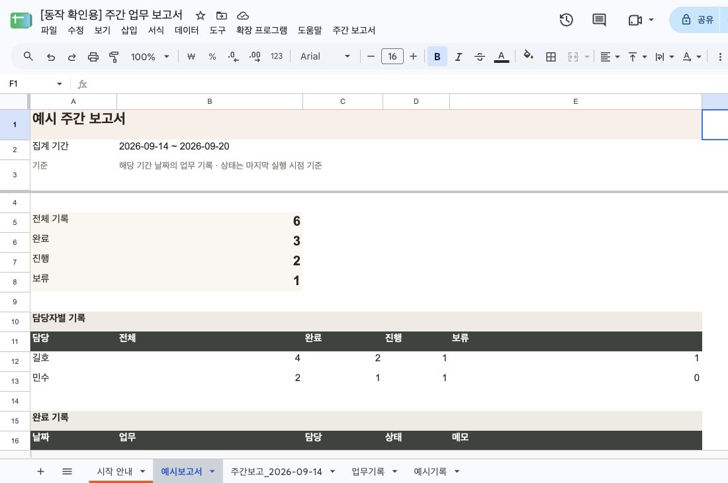The image size is (728, 483).
Task: Open 예시보고서 tab options arrow
Action: click(x=212, y=471)
